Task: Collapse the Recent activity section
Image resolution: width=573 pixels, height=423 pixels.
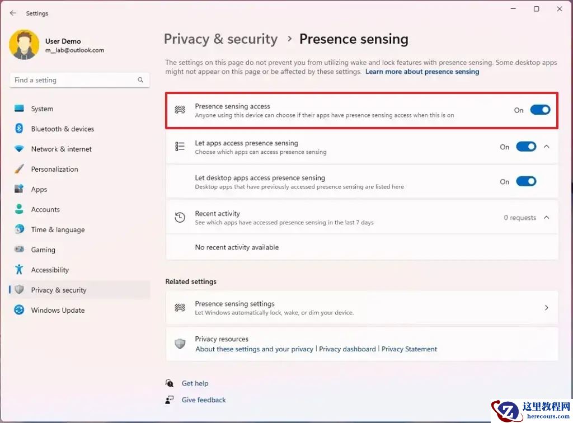Action: point(547,218)
